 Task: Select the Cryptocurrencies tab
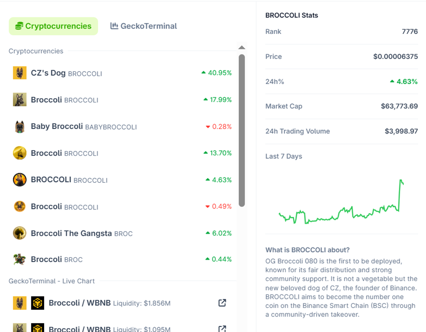[x=53, y=26]
